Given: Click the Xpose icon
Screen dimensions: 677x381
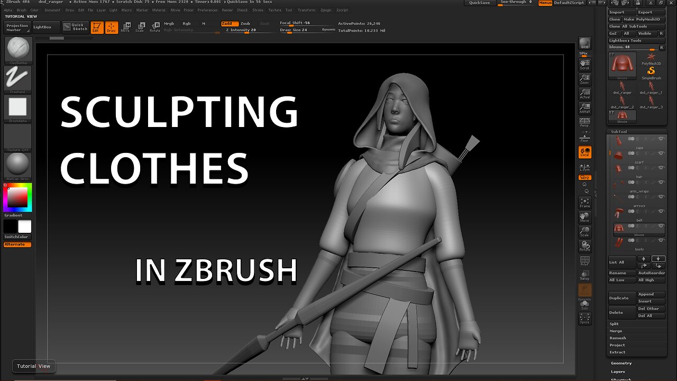Looking at the screenshot, I should coord(584,318).
